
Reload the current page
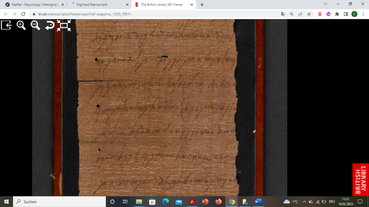23,14
